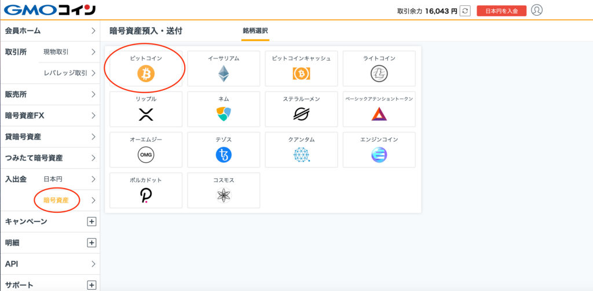Click the ステラルーメン label

click(301, 99)
